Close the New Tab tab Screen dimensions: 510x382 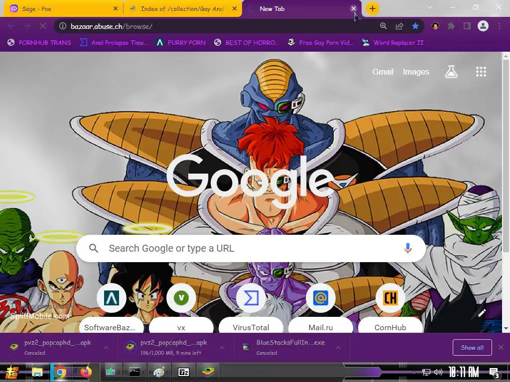[x=354, y=9]
